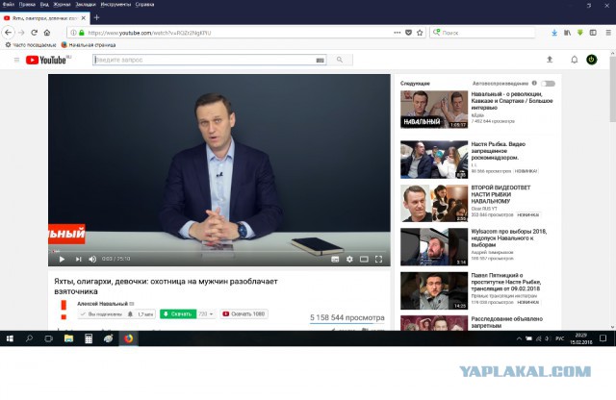Open player settings gear
The width and height of the screenshot is (616, 400).
coord(349,259)
